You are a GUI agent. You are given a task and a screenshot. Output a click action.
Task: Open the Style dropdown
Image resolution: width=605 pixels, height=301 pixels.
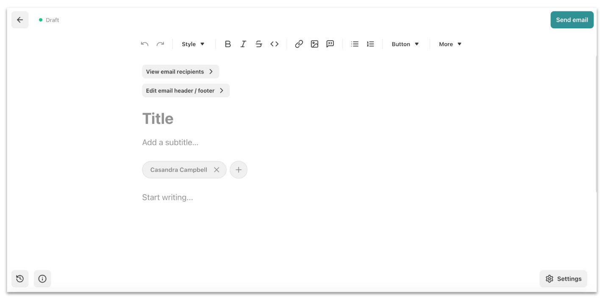[x=193, y=44]
